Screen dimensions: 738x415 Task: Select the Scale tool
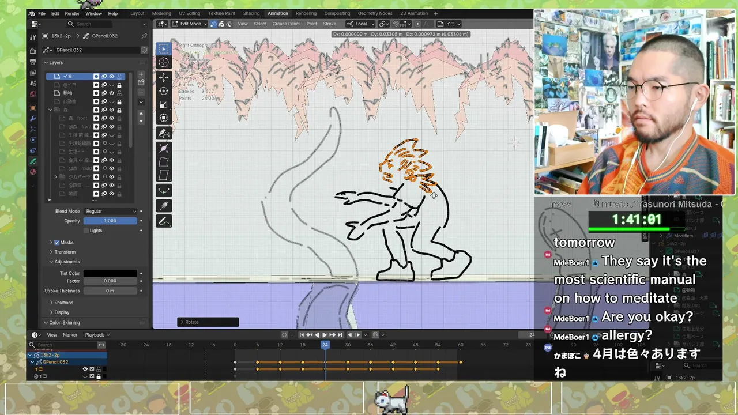[x=164, y=104]
